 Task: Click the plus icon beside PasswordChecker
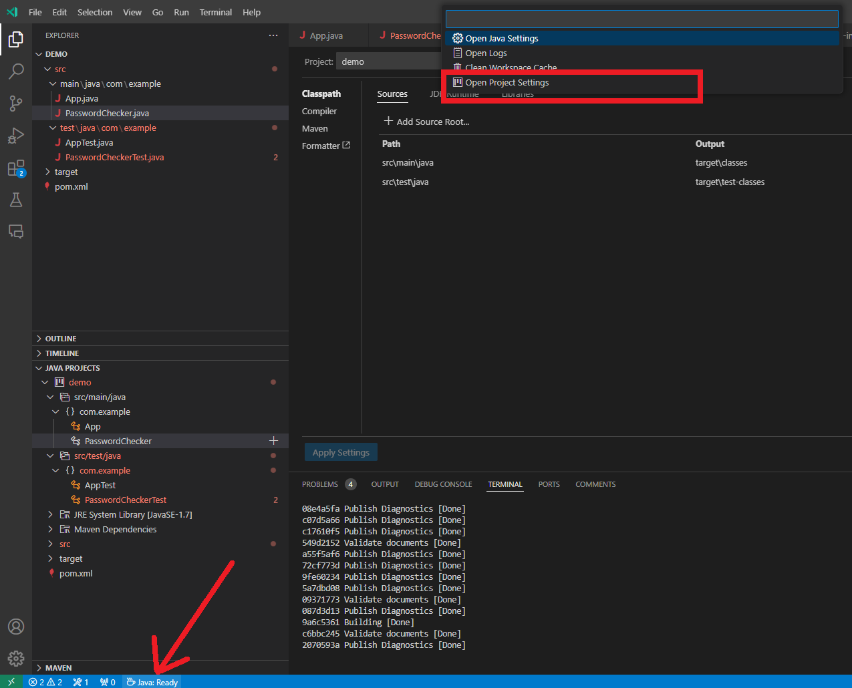click(x=273, y=441)
